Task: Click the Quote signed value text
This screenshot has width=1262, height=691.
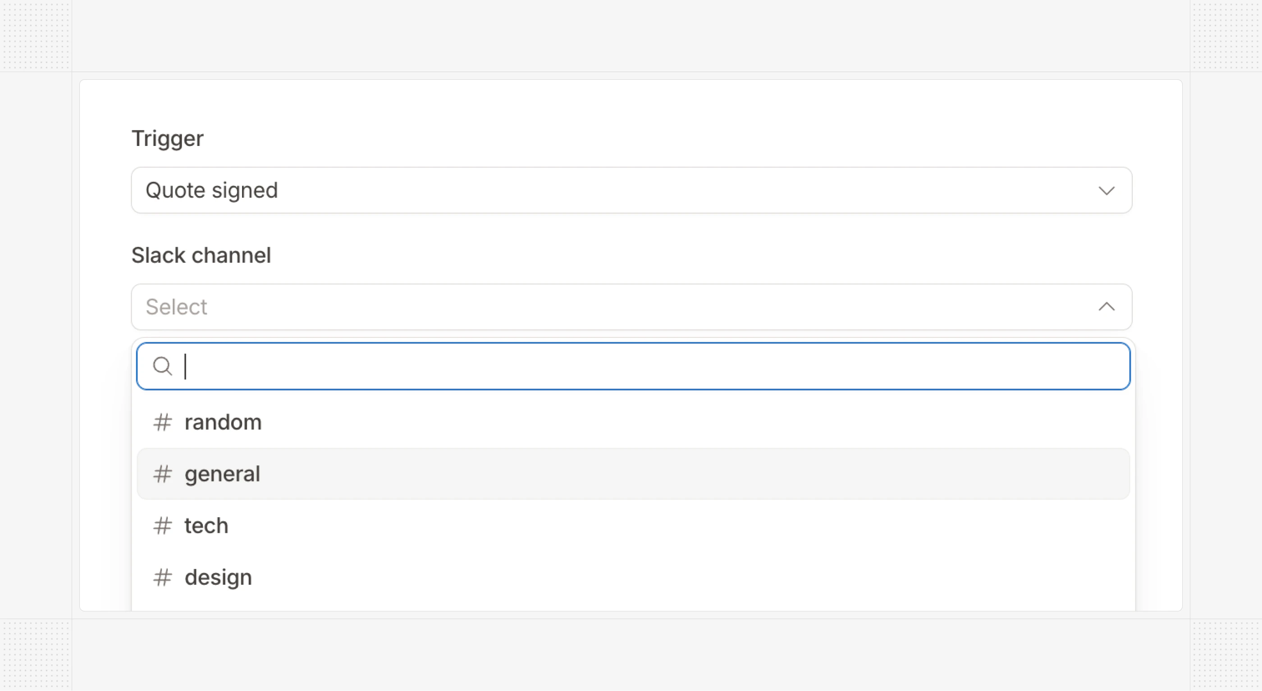Action: tap(212, 191)
